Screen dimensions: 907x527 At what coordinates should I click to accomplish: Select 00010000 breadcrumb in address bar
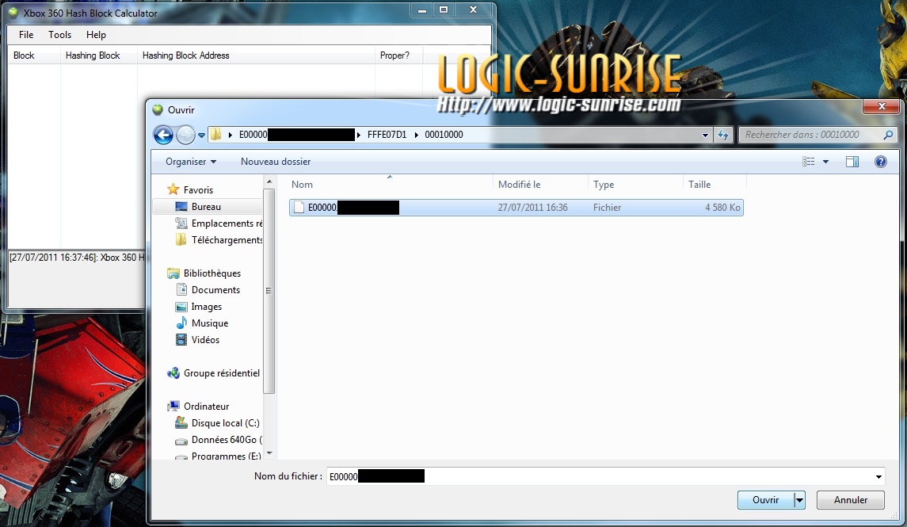[444, 135]
